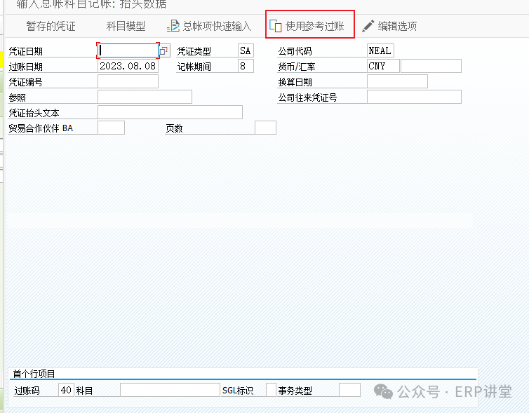Image resolution: width=529 pixels, height=413 pixels.
Task: Click the 公司往来凭证号 input field
Action: point(414,97)
